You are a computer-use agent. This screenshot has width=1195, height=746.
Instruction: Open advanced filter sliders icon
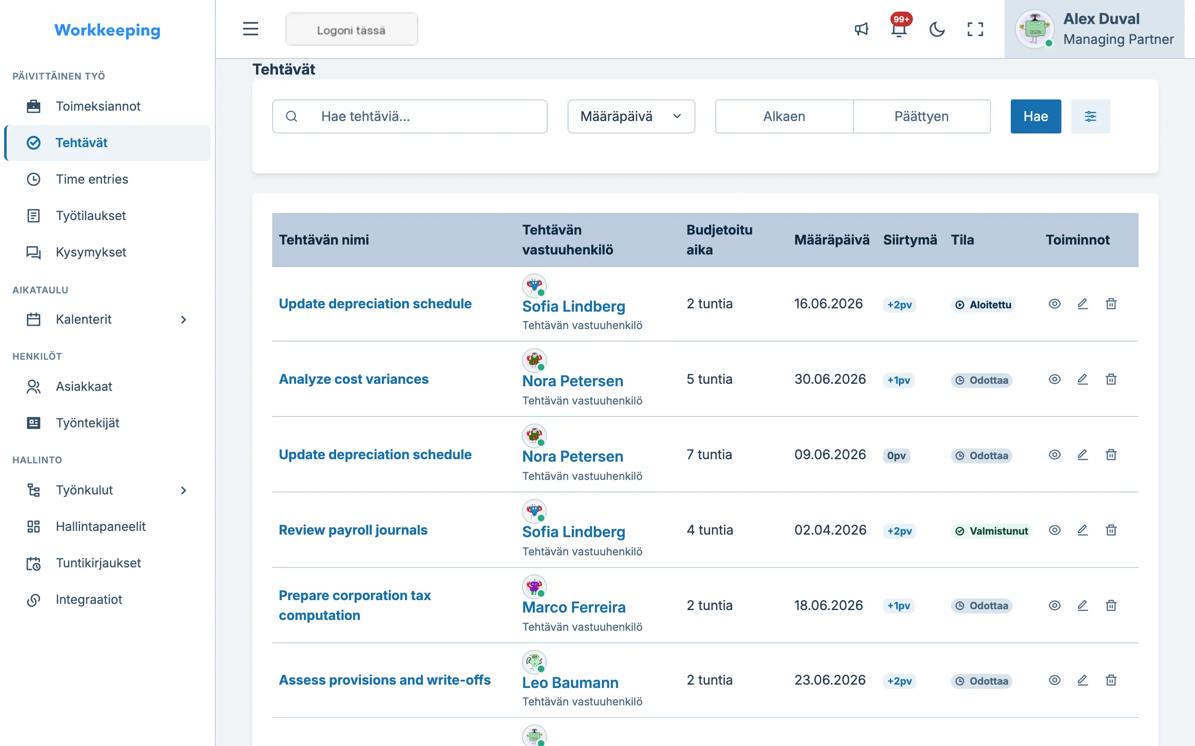point(1090,116)
